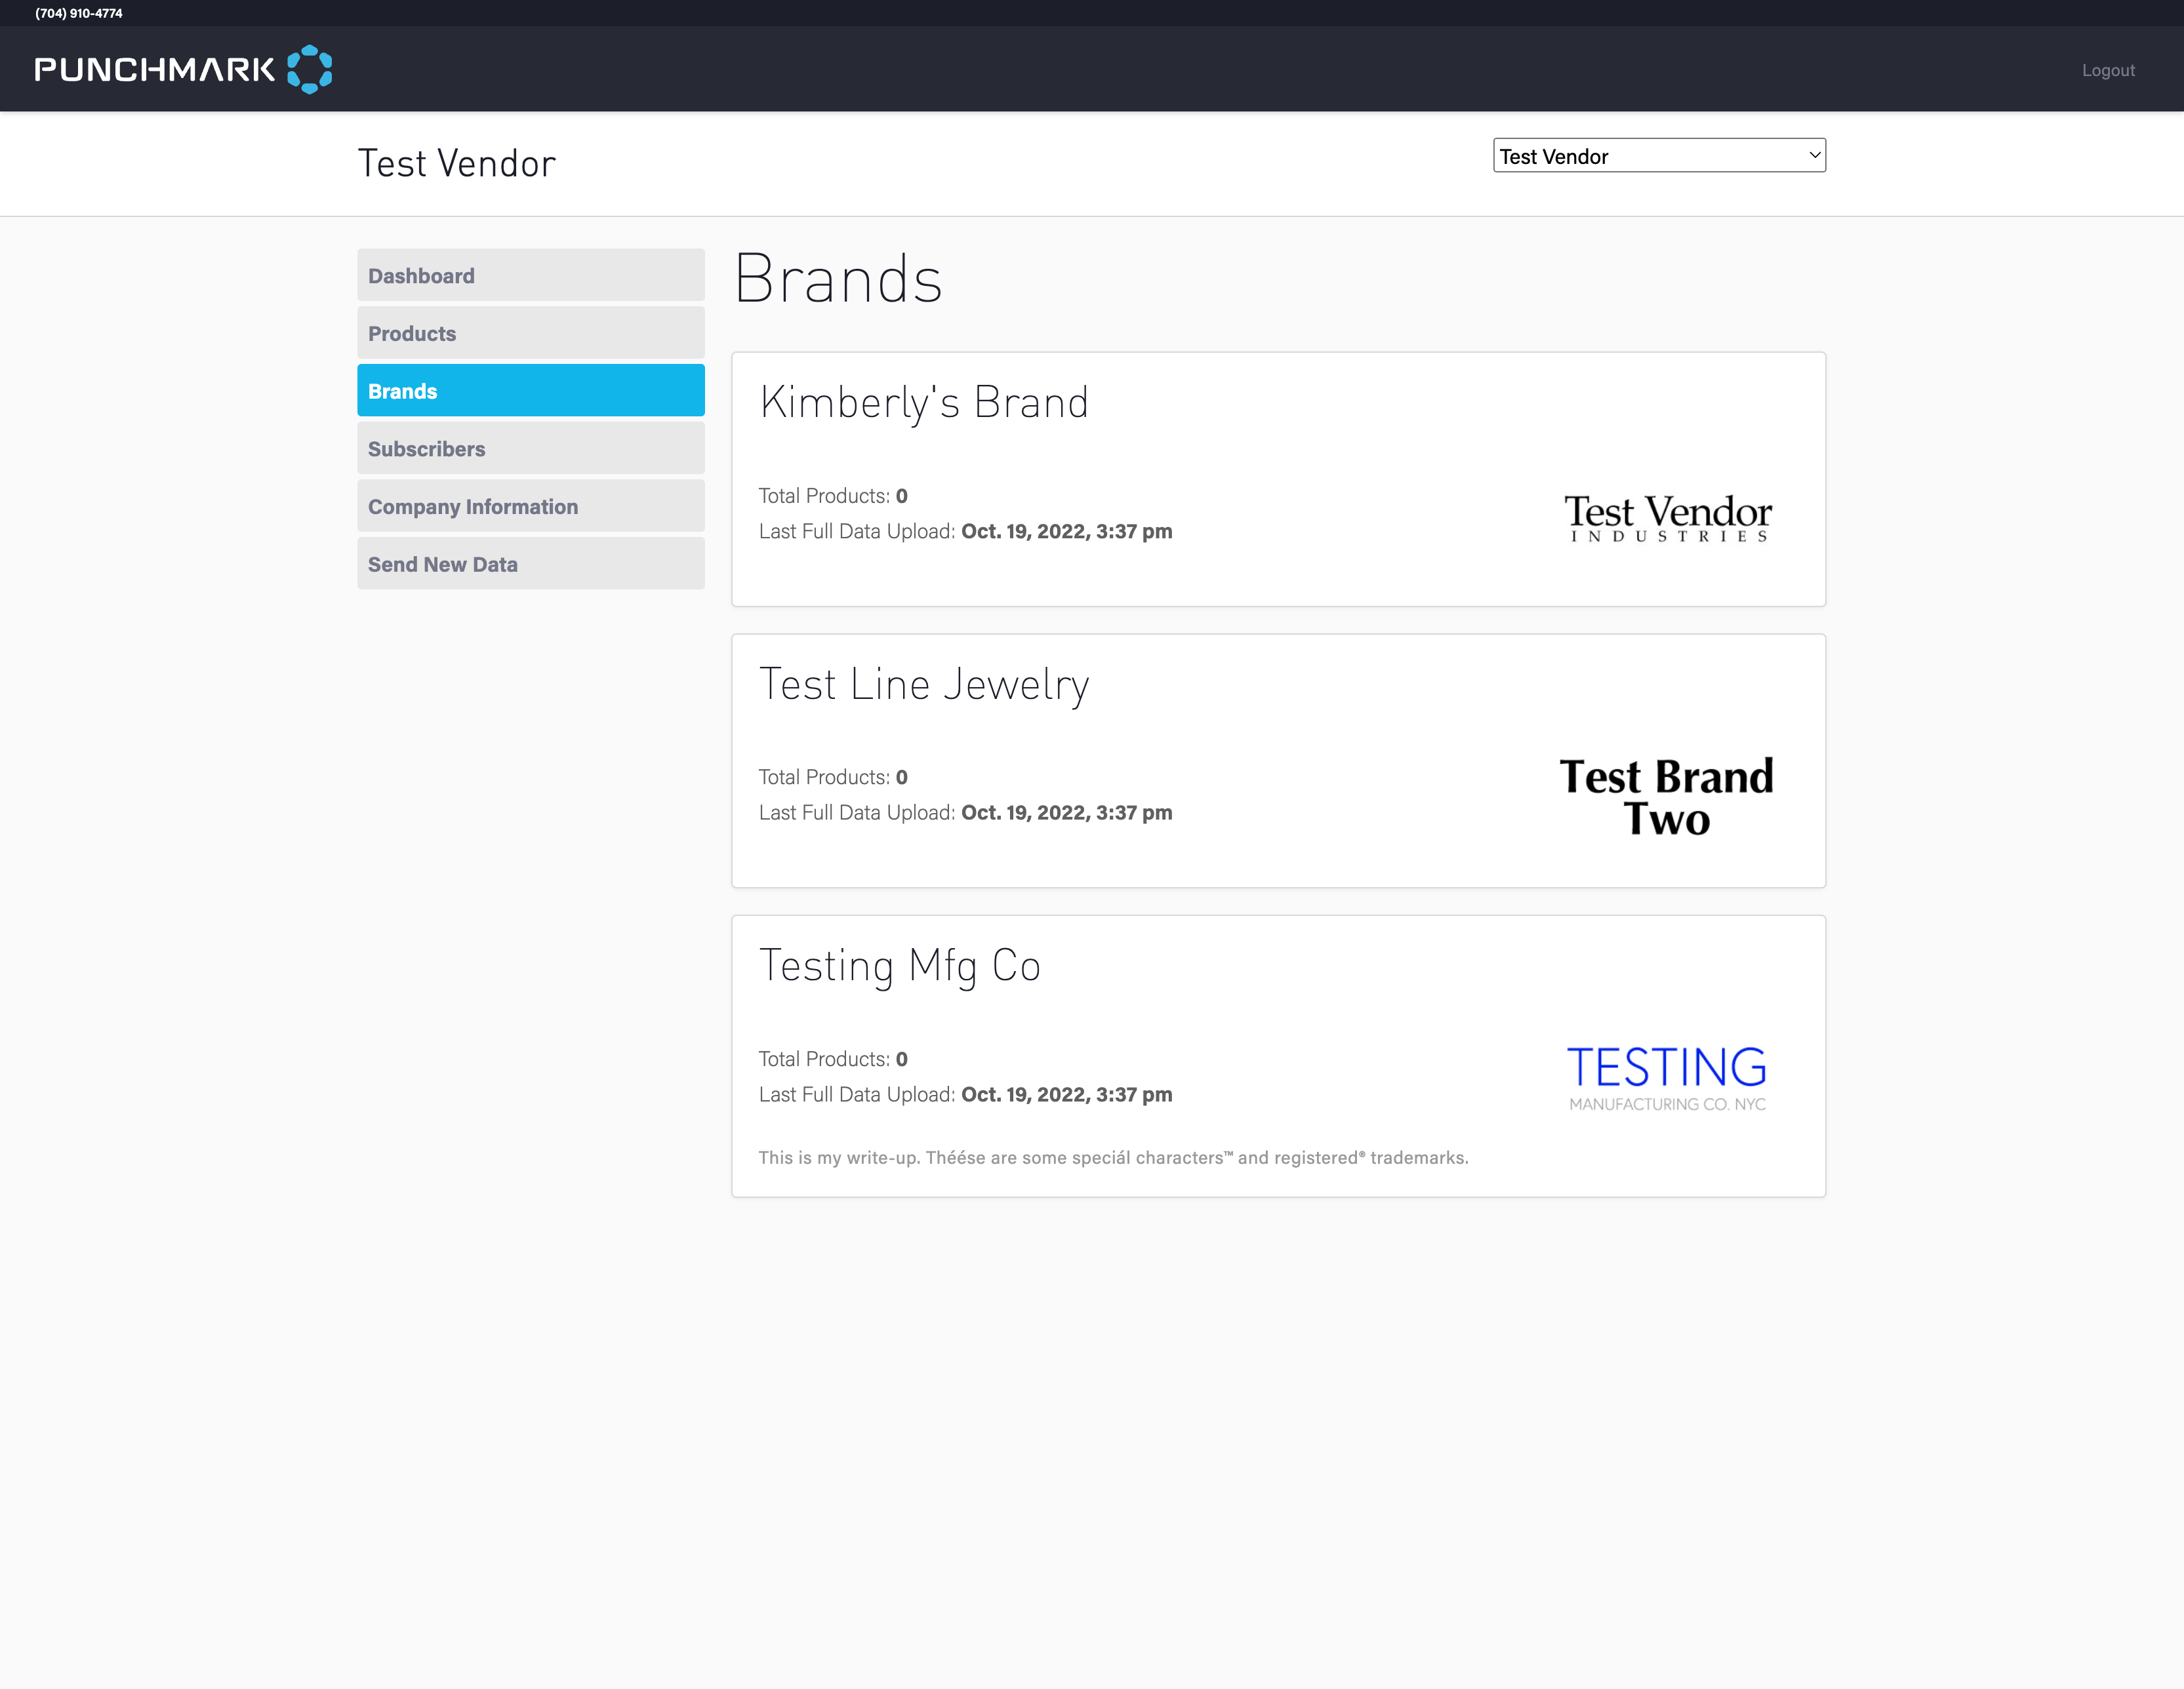Screen dimensions: 2184x1689
Task: Click the Test Vendor Industries logo
Action: [1667, 517]
